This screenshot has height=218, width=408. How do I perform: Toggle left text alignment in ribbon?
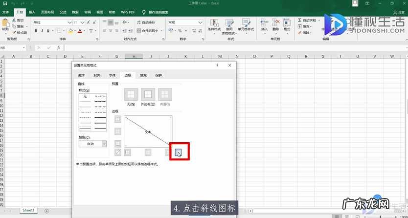[105, 31]
